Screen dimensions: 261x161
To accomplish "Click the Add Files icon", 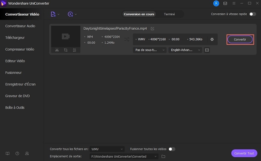I will 53,14.
